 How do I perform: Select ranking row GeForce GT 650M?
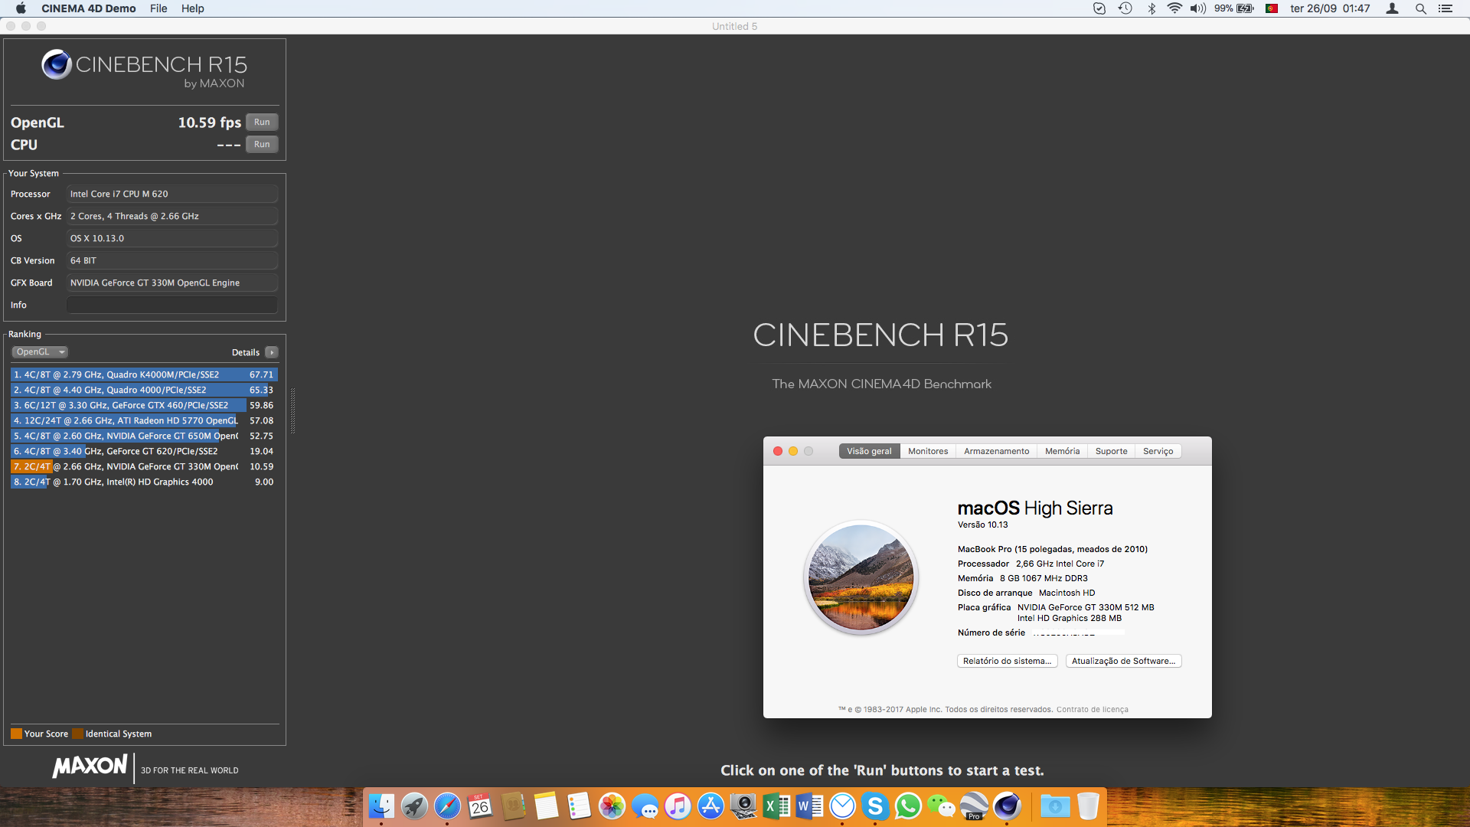(144, 436)
